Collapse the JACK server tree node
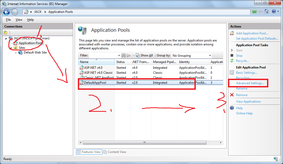 tap(6, 39)
